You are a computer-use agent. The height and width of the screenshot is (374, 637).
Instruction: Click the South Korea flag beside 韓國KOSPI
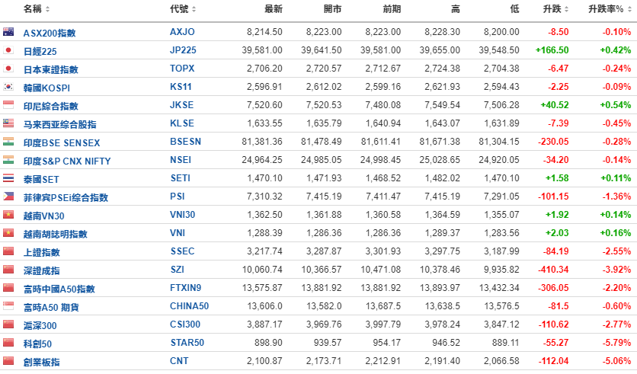click(8, 87)
